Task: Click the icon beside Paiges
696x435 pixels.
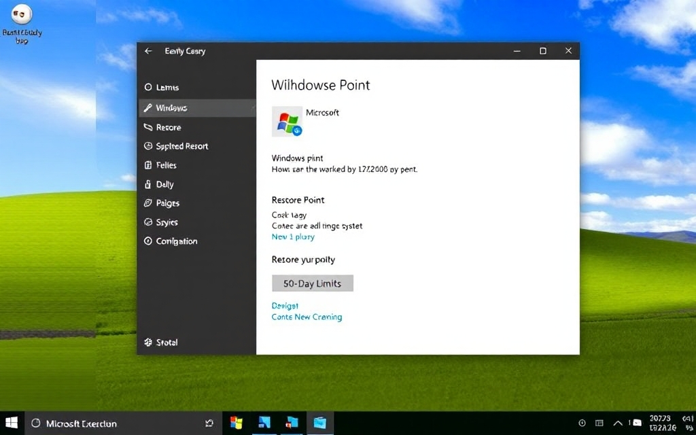Action: pyautogui.click(x=148, y=203)
